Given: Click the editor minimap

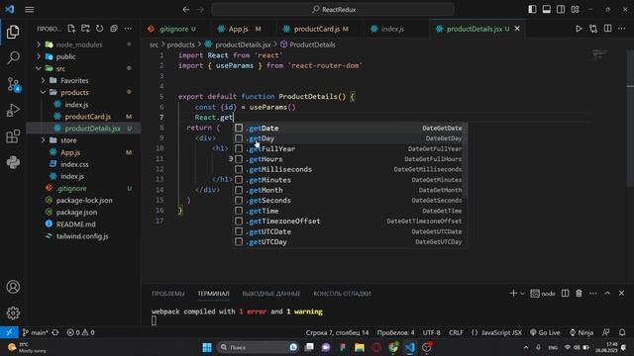Looking at the screenshot, I should point(599,53).
